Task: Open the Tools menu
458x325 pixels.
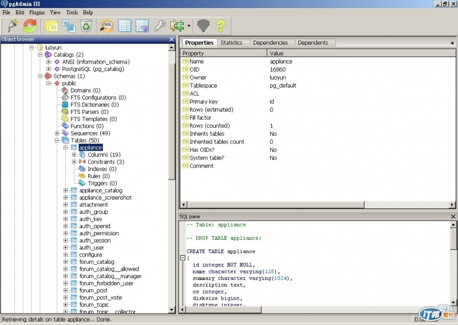Action: coord(72,12)
